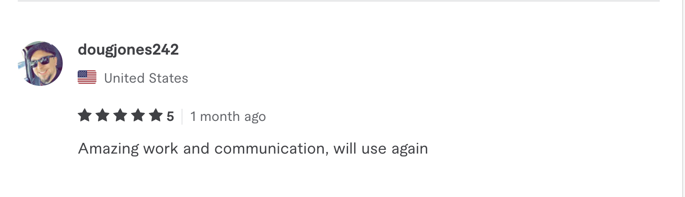
Task: Select the fifth rating star
Action: pos(156,115)
